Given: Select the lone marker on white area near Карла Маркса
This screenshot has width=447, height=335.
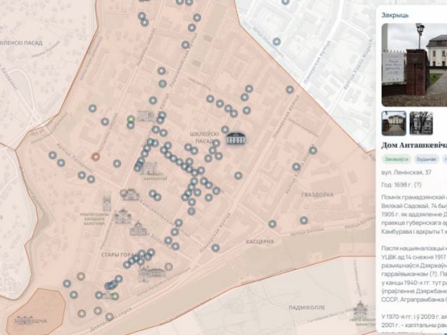Looking at the screenshot, I should pos(277,42).
